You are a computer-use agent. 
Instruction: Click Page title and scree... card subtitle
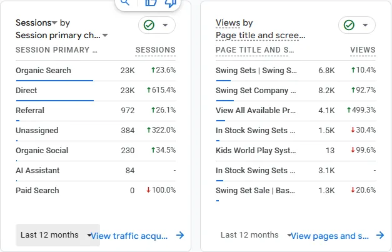pos(261,35)
